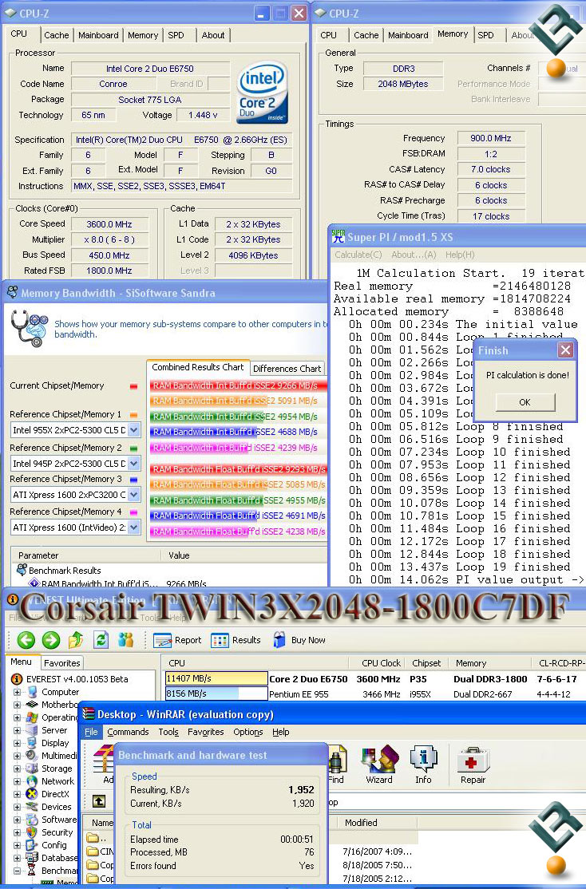Open Reference Chipset/Memory 3 dropdown
Image resolution: width=586 pixels, height=889 pixels.
tap(134, 495)
